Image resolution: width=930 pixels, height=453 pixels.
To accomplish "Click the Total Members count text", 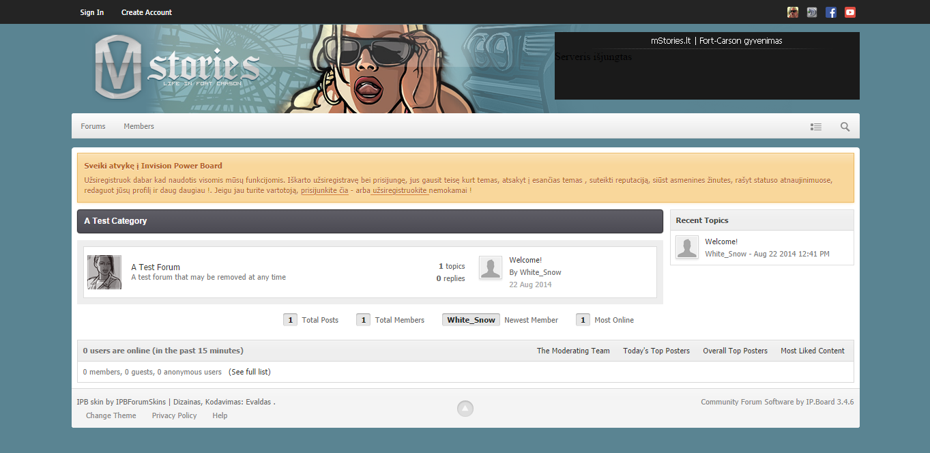I will click(x=390, y=320).
